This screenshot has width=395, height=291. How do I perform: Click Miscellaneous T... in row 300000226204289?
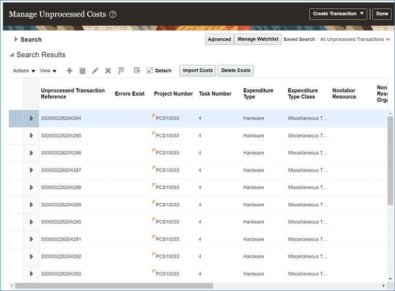[308, 205]
